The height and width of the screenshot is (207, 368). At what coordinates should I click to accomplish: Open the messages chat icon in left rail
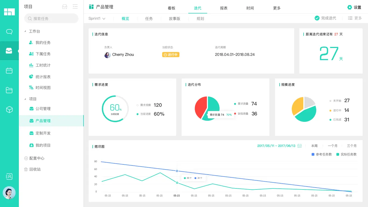pos(9,32)
